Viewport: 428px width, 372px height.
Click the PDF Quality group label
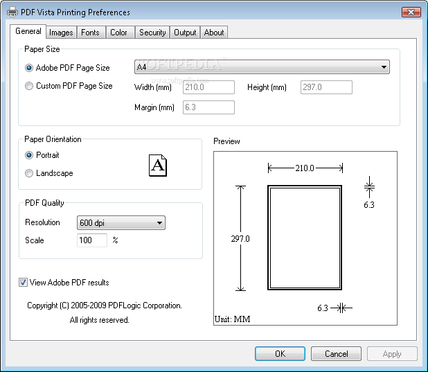click(44, 203)
